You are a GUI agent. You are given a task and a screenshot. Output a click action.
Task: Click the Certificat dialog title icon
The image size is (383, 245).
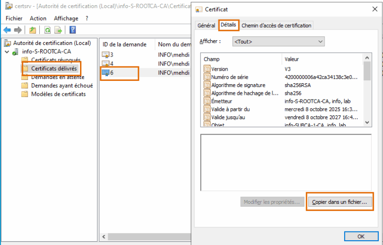point(199,10)
